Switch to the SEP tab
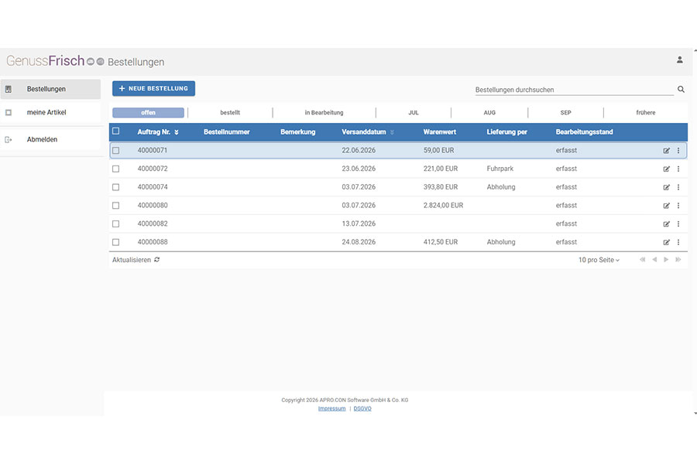This screenshot has width=697, height=464. pyautogui.click(x=565, y=113)
